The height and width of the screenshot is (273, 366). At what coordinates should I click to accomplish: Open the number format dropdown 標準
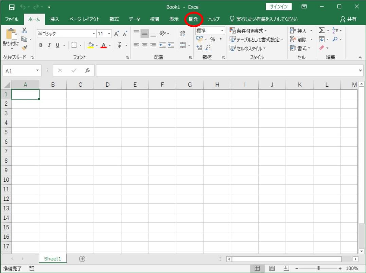[x=223, y=31]
